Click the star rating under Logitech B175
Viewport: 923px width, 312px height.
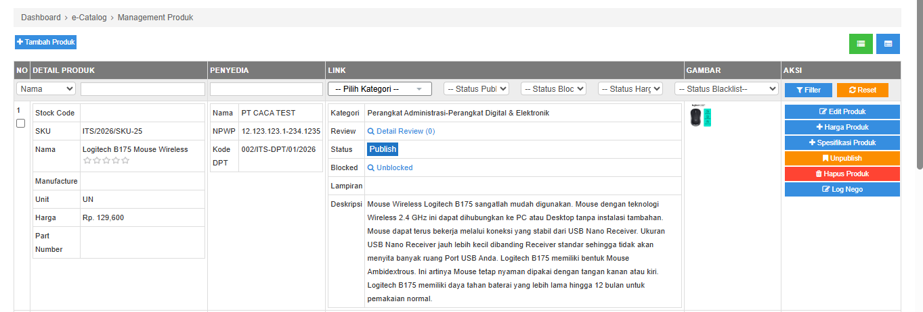[106, 161]
